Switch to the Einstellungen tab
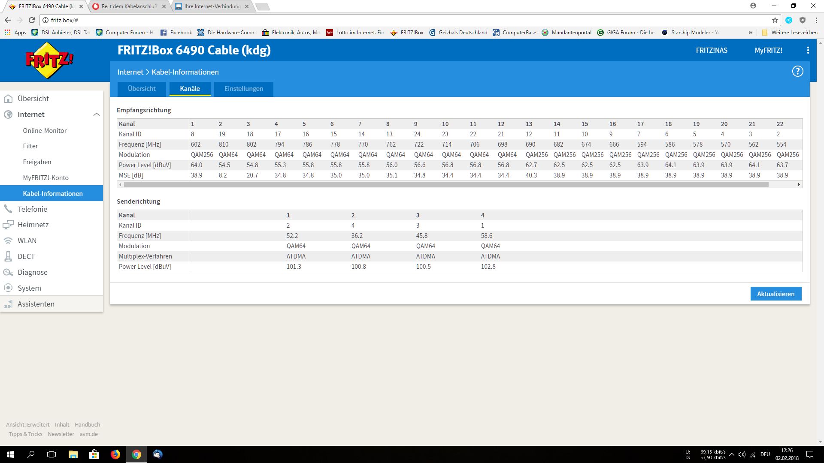The height and width of the screenshot is (463, 824). 243,89
